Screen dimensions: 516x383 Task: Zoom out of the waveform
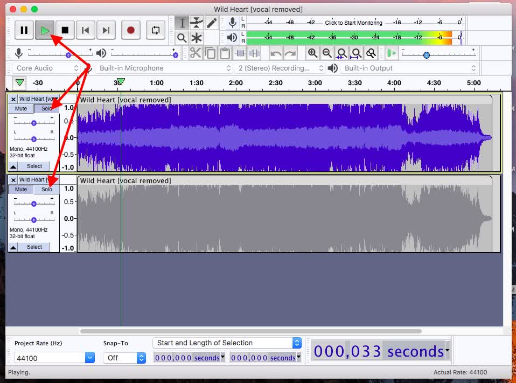point(327,53)
